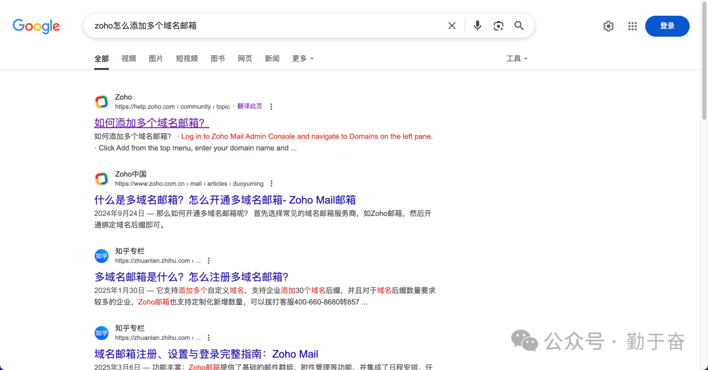Select the 新闻 tab
The width and height of the screenshot is (708, 370).
tap(272, 58)
